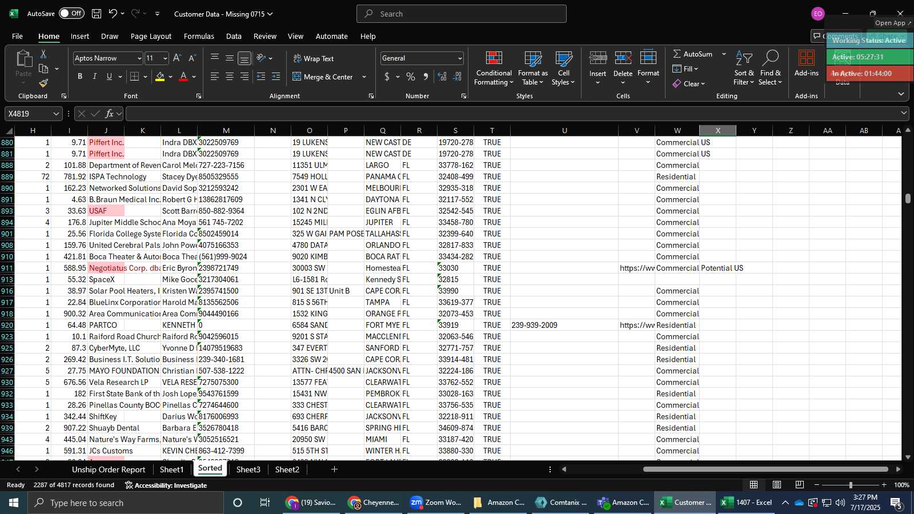Click the Merge & Center button

[x=323, y=77]
